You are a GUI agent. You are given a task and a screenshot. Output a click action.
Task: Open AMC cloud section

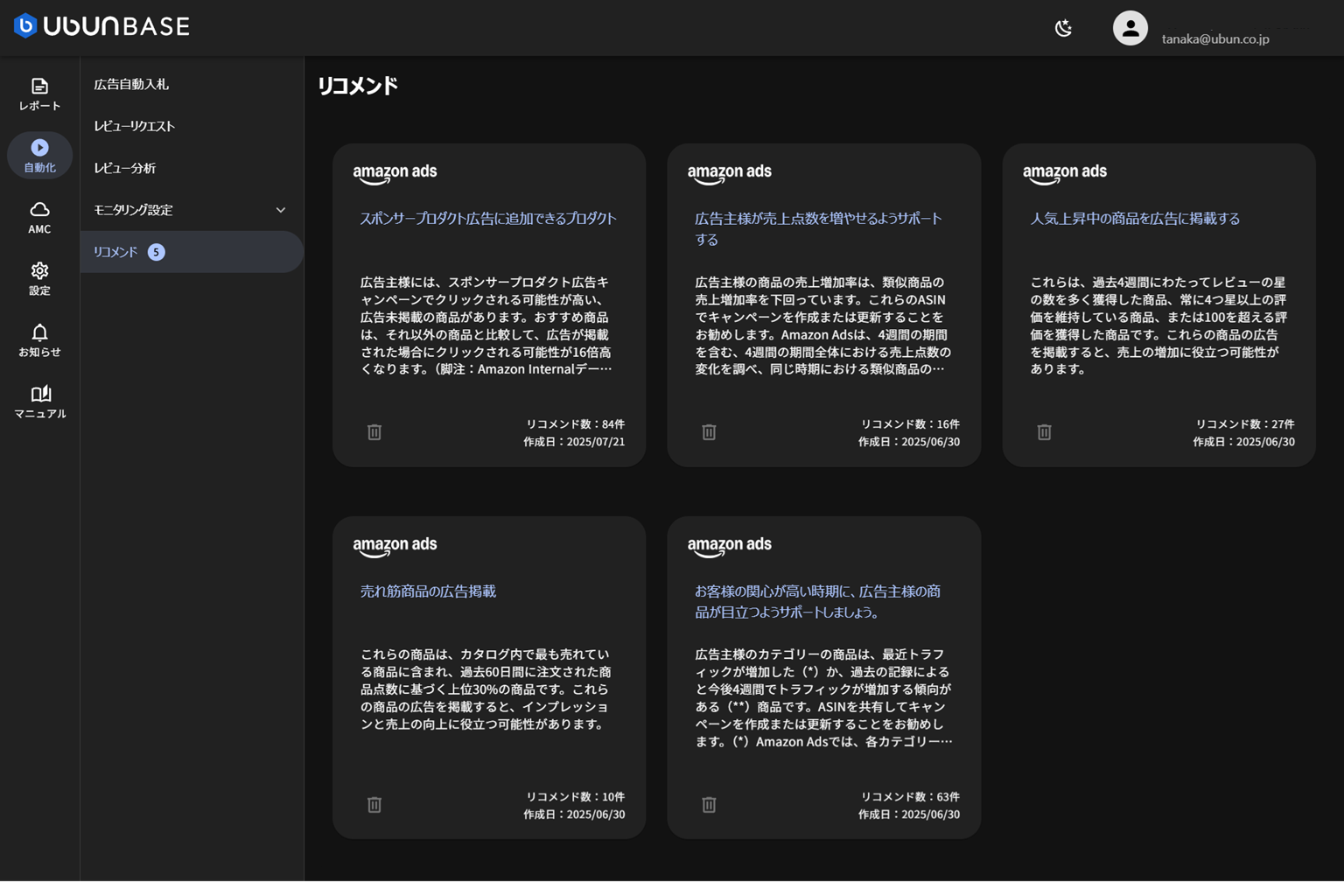point(39,217)
